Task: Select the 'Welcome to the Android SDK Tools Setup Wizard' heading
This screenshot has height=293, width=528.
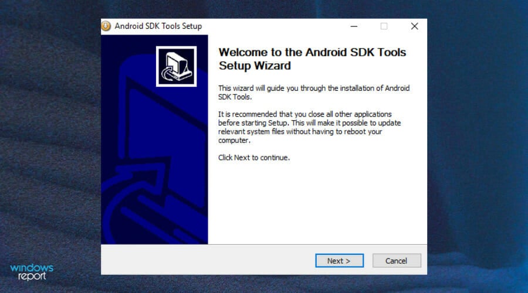Action: tap(312, 59)
